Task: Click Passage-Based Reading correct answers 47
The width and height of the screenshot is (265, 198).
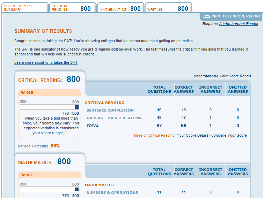Action: [184, 118]
